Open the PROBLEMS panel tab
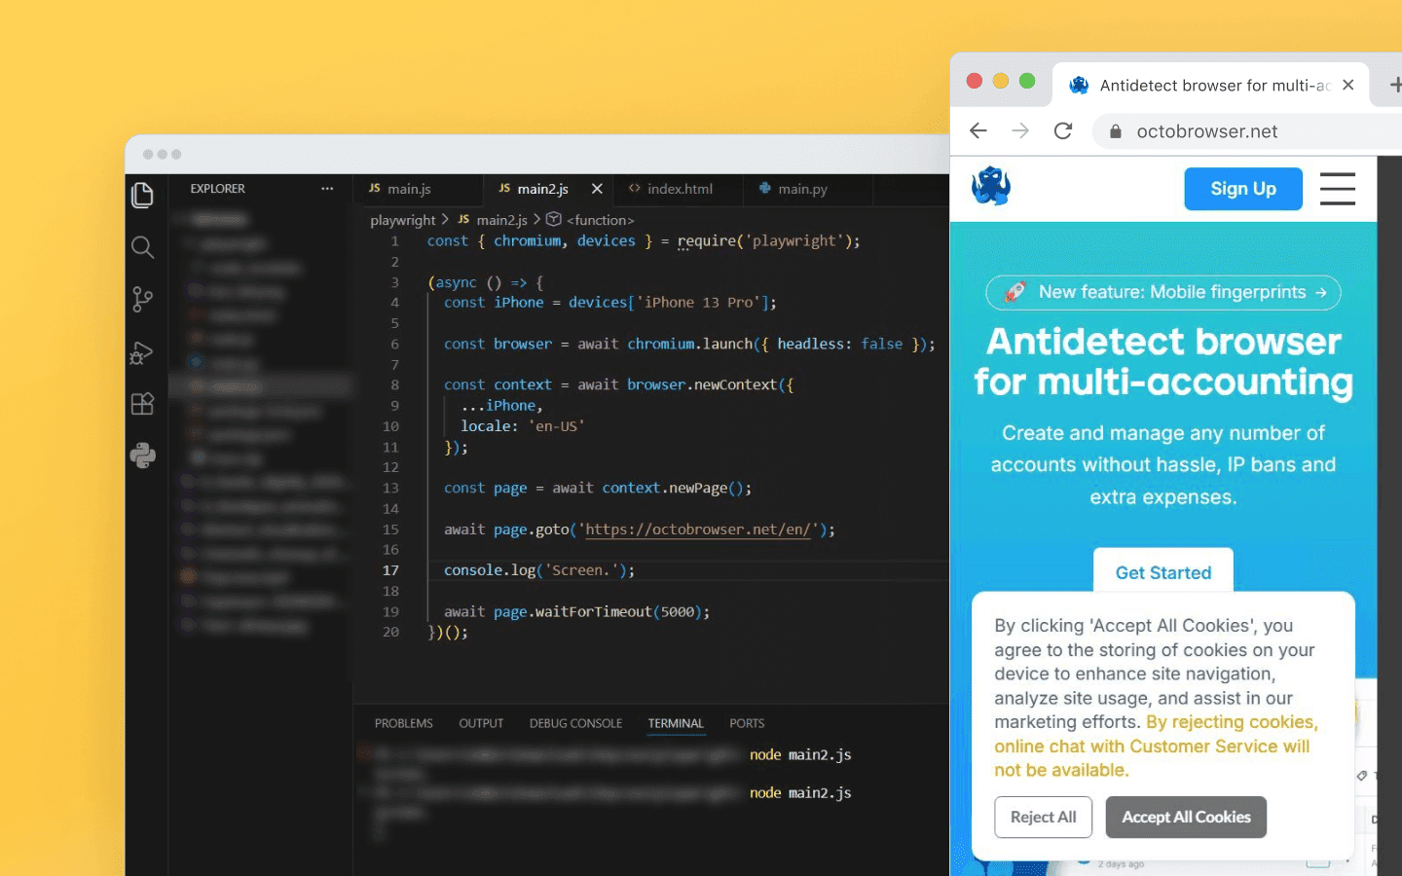The image size is (1402, 876). click(x=403, y=723)
